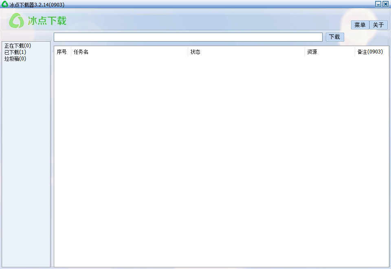Viewport: 391px width, 269px height.
Task: Click the title bar app icon
Action: click(x=5, y=4)
